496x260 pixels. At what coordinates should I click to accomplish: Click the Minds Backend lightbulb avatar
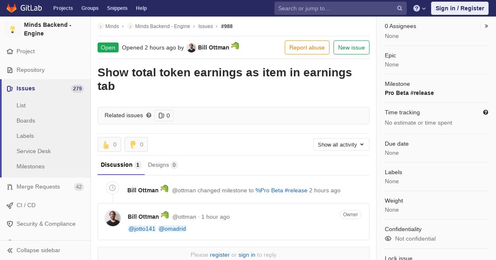[x=12, y=29]
